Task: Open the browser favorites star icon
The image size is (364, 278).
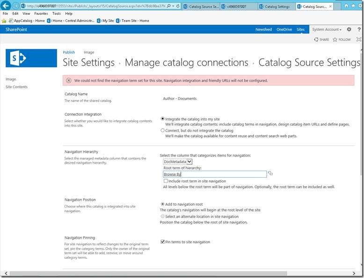Action: (353, 6)
